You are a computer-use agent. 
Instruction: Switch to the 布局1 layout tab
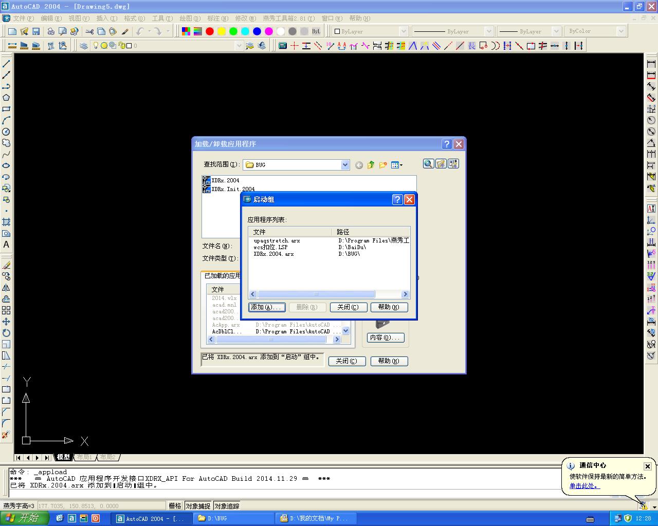84,457
